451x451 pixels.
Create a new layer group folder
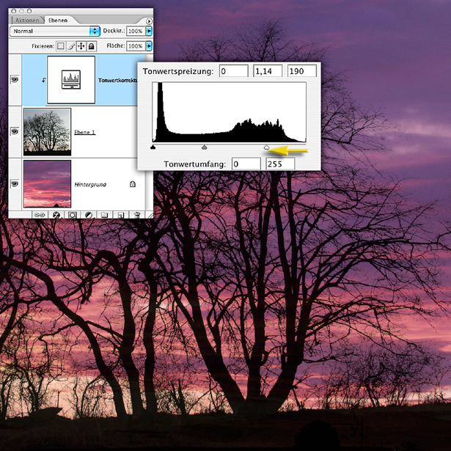point(104,215)
